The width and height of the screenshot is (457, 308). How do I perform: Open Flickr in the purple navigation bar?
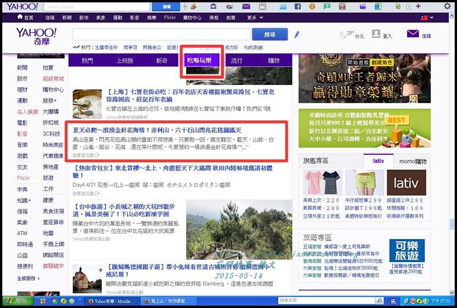pyautogui.click(x=170, y=18)
